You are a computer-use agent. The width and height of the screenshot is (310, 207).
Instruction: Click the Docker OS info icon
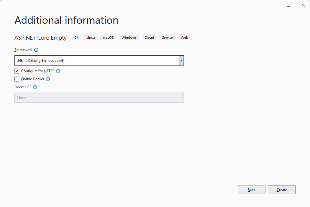[x=35, y=87]
